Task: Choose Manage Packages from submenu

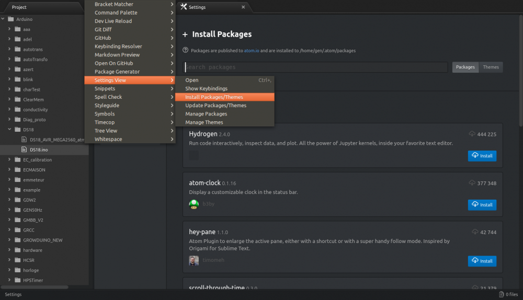Action: 225,113
